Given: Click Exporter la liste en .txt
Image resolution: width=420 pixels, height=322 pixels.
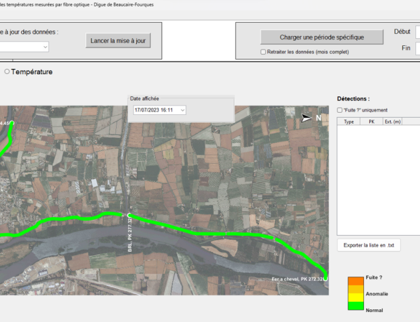Looking at the screenshot, I should point(369,245).
